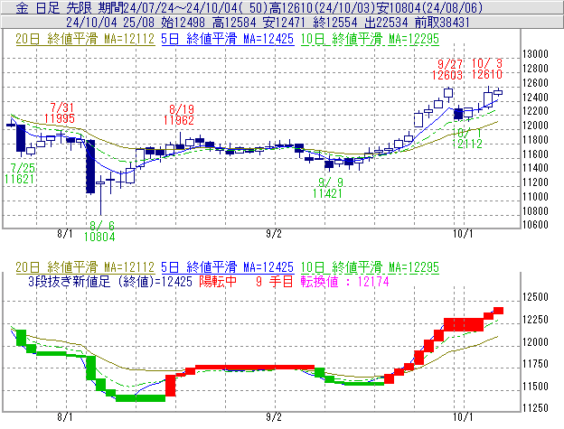The height and width of the screenshot is (429, 564).
Task: Open the 10日 終値平滑 MA=12295 link above the lower 新値足 chart
Action: click(370, 267)
